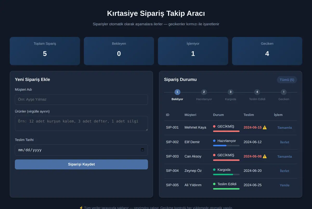Click the ID column header

click(168, 115)
